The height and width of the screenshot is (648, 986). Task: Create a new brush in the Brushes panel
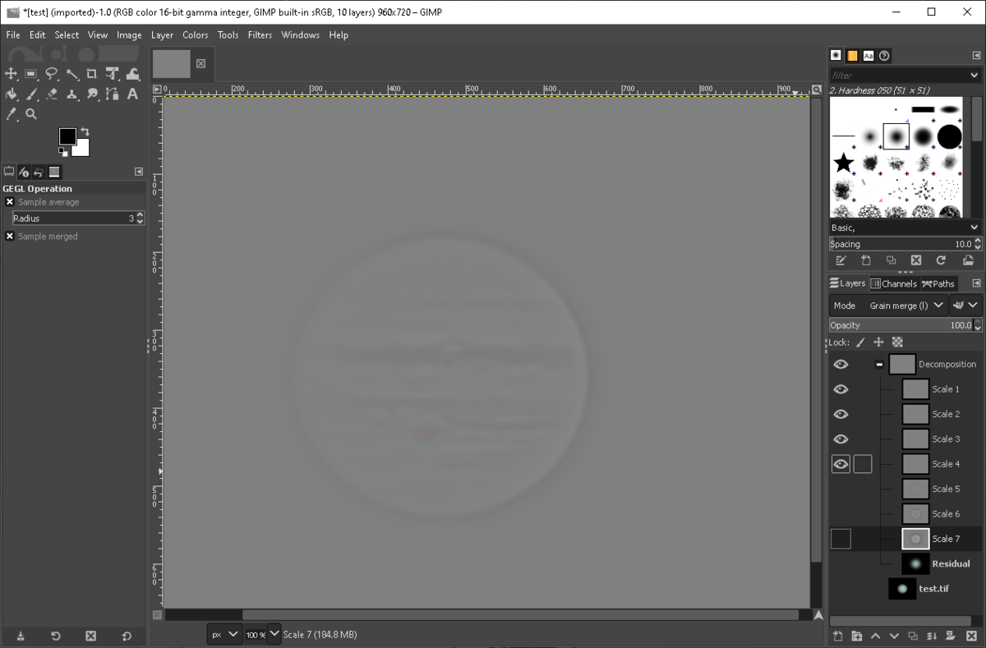click(866, 260)
